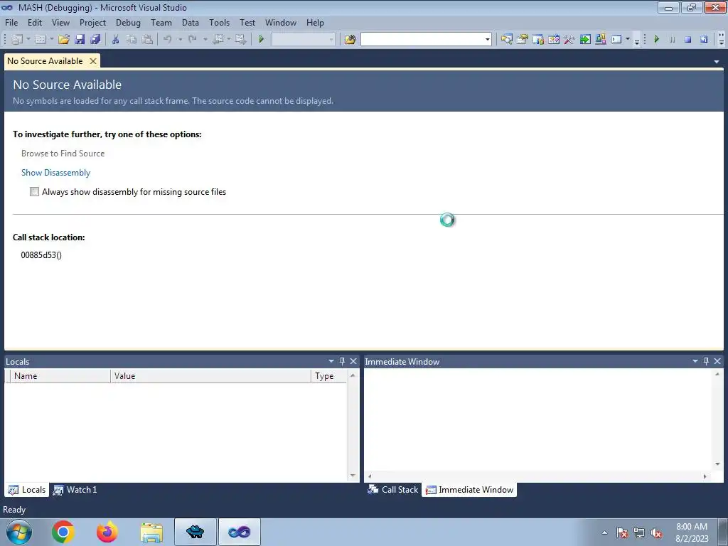The width and height of the screenshot is (728, 546).
Task: Click the Save floppy disk icon
Action: click(x=80, y=40)
